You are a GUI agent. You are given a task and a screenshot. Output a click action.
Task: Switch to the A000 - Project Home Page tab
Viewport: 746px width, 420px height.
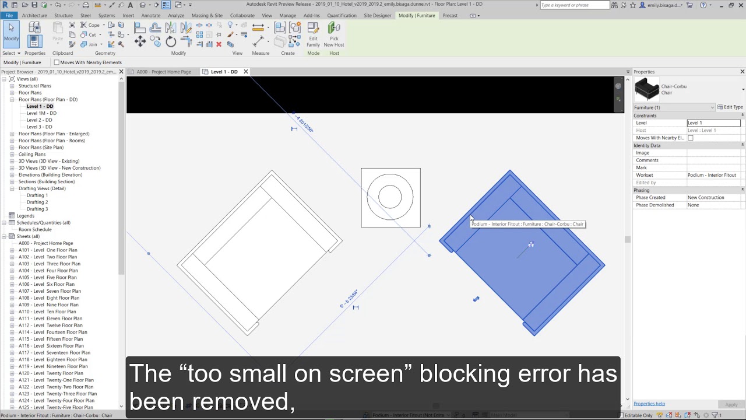(x=164, y=71)
